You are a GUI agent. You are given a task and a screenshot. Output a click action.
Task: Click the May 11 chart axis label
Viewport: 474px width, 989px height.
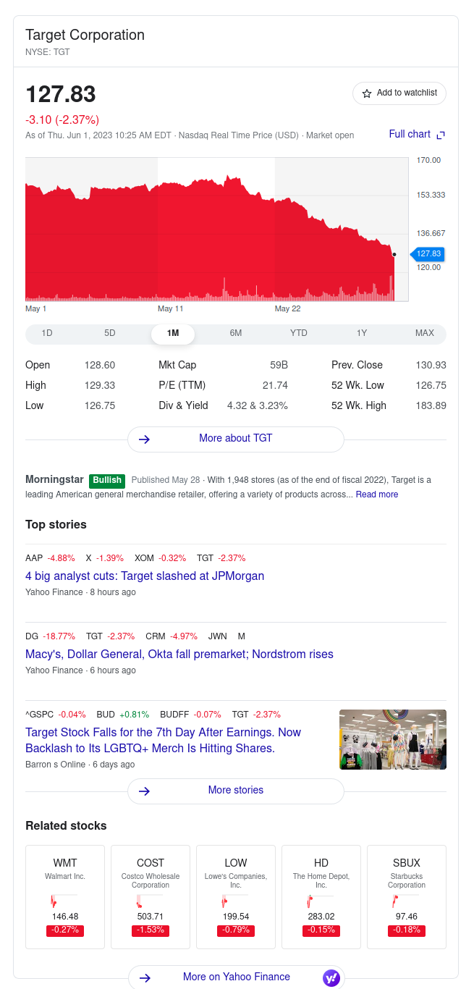pos(171,308)
